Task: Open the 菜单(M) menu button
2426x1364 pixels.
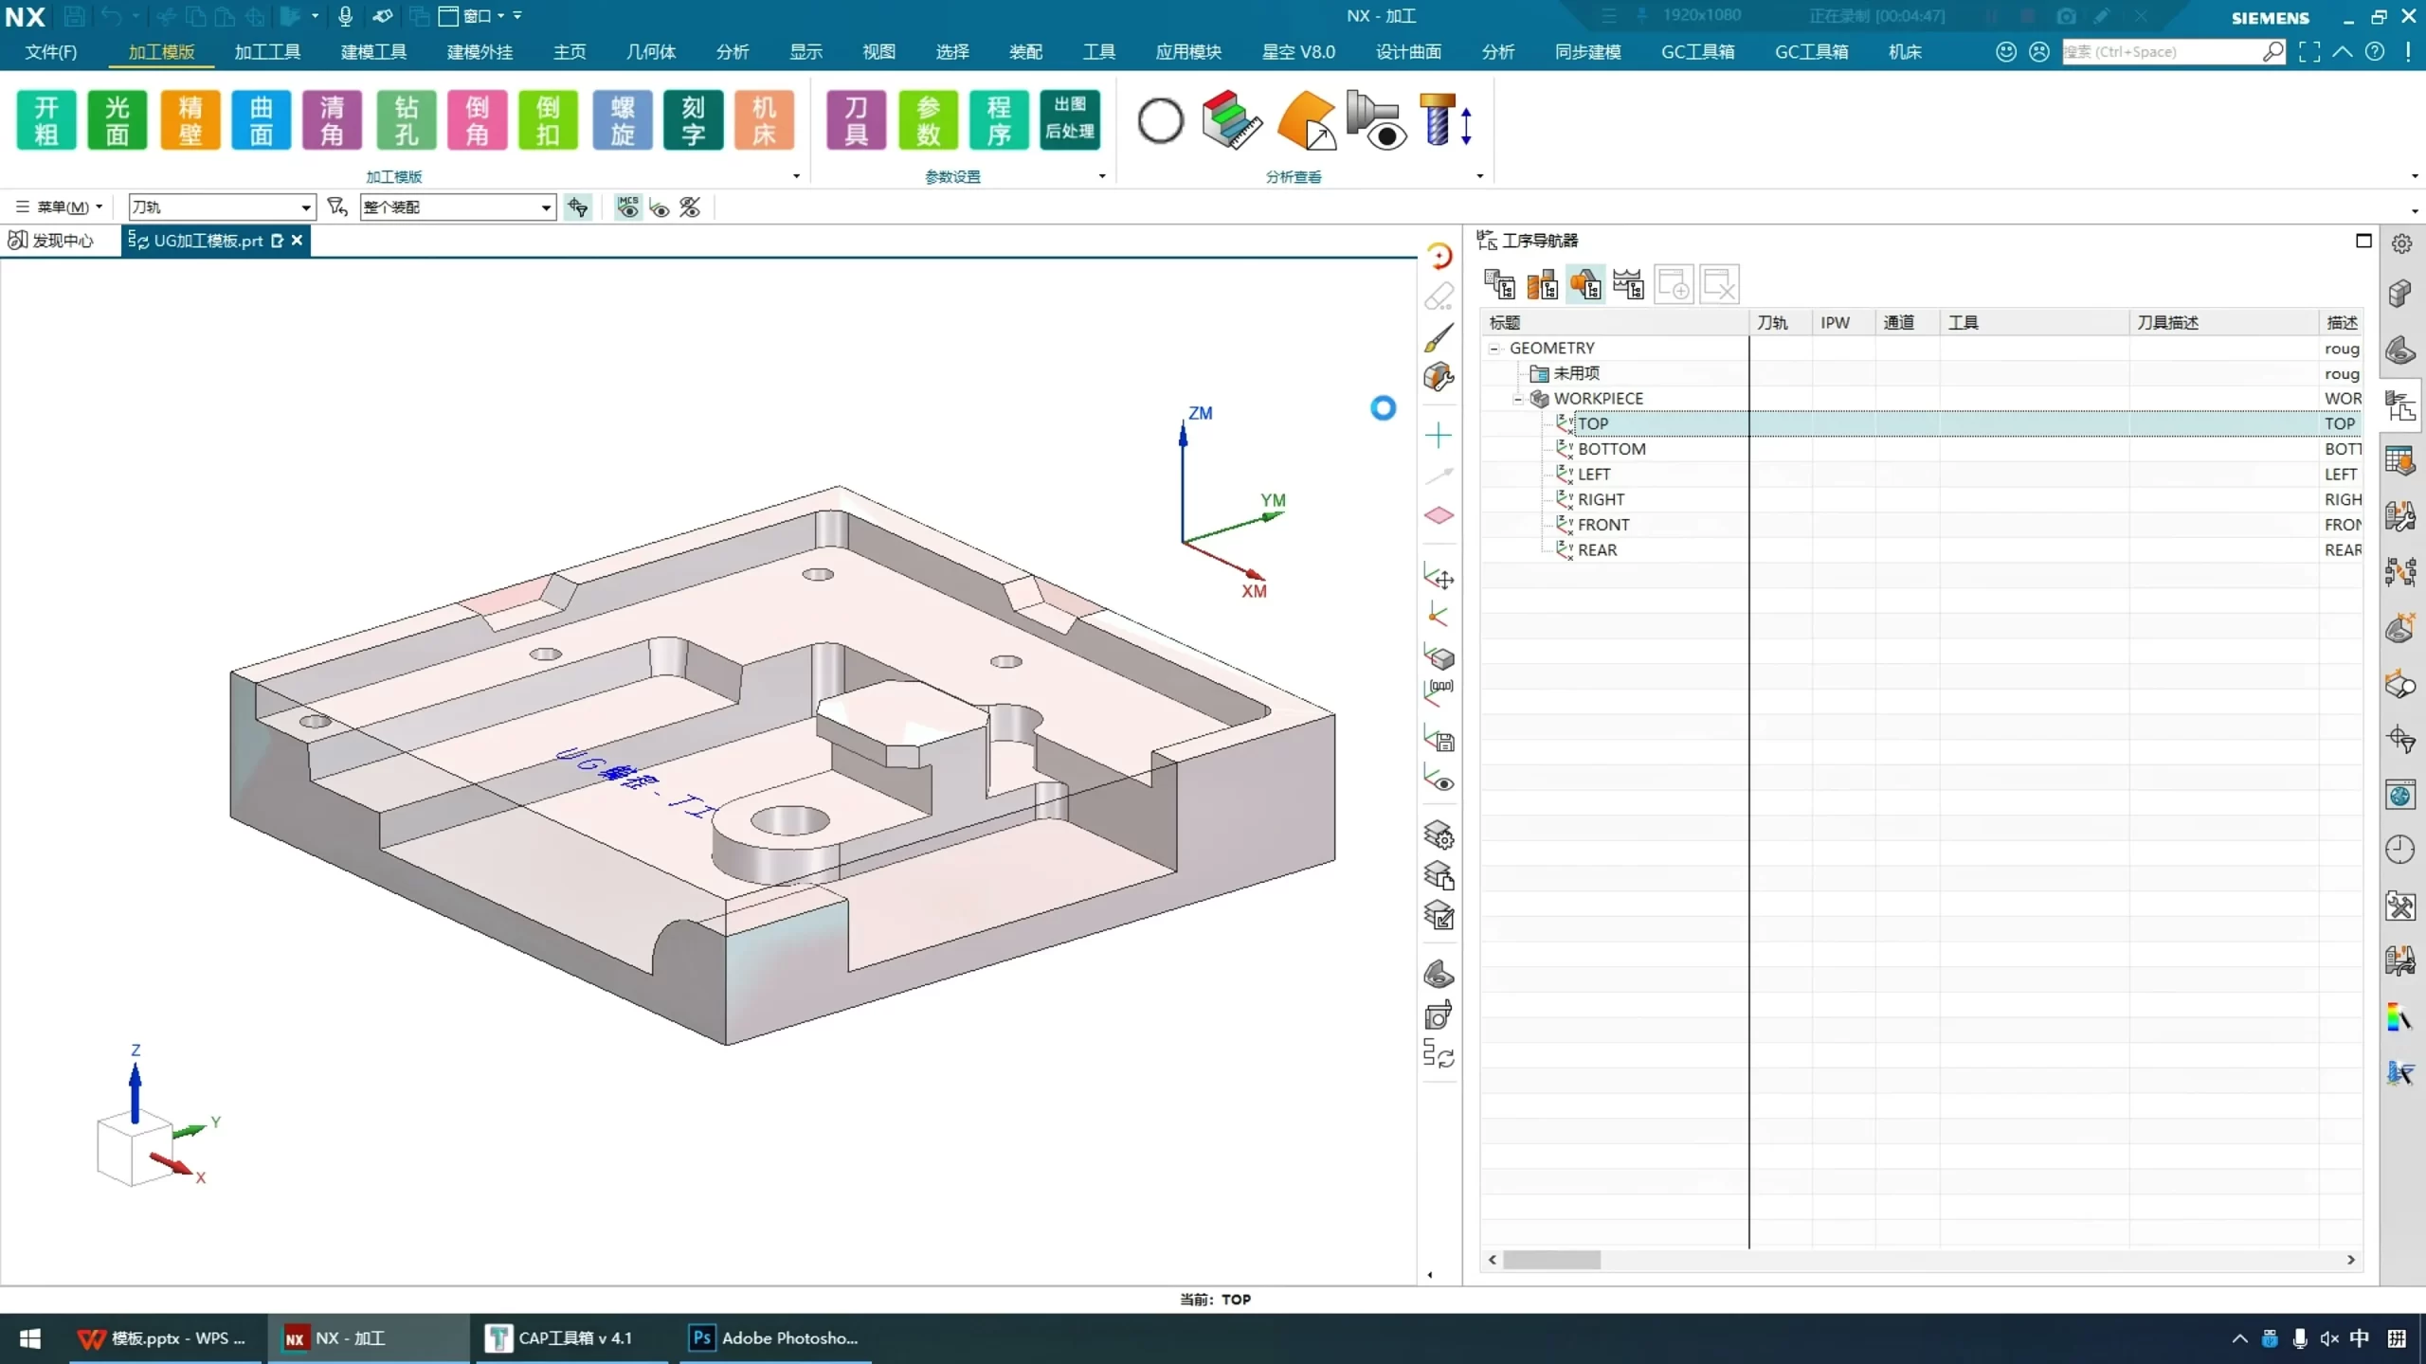Action: coord(60,207)
